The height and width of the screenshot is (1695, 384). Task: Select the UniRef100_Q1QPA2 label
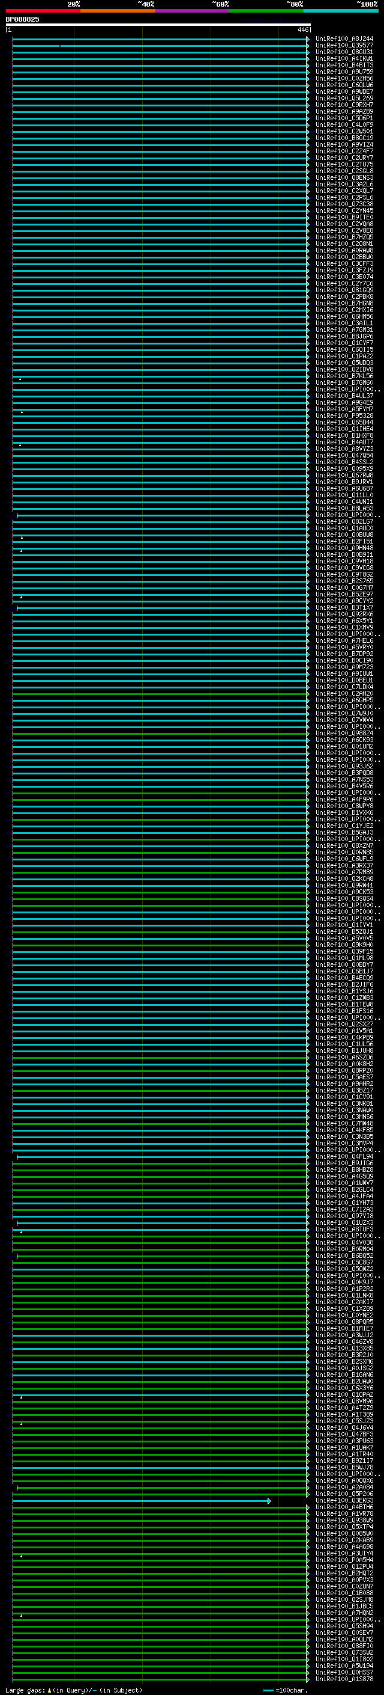tap(344, 1395)
